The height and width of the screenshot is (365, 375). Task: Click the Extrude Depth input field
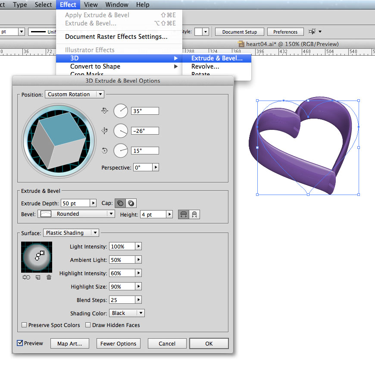(75, 203)
